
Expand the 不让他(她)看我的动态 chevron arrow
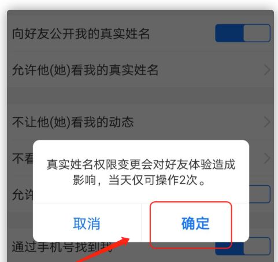click(x=267, y=122)
